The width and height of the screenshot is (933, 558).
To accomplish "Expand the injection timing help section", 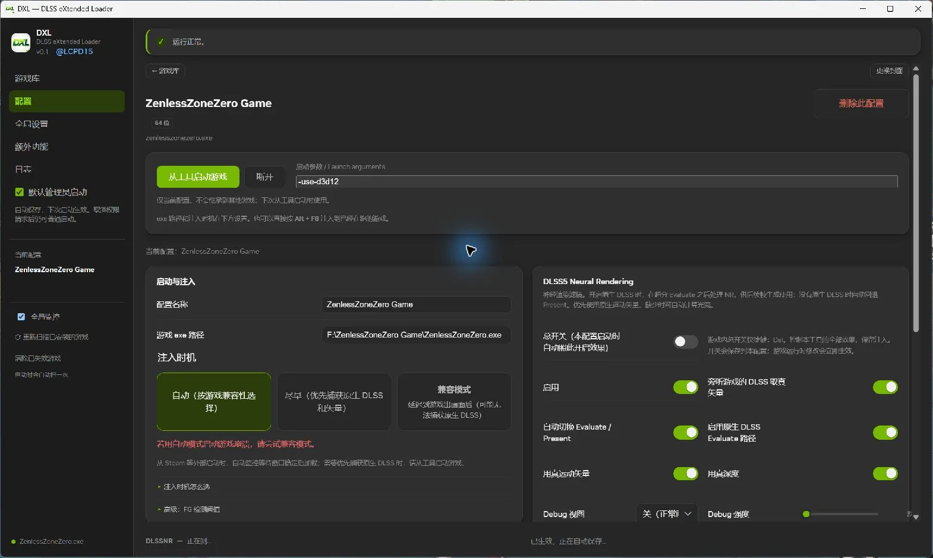I will click(184, 487).
